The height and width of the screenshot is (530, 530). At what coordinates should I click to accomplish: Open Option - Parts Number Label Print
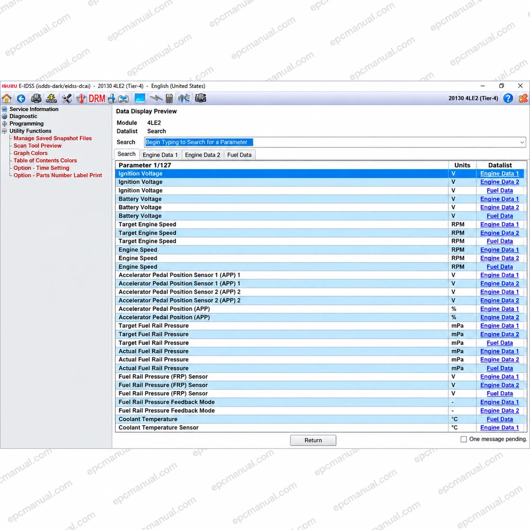[x=57, y=175]
